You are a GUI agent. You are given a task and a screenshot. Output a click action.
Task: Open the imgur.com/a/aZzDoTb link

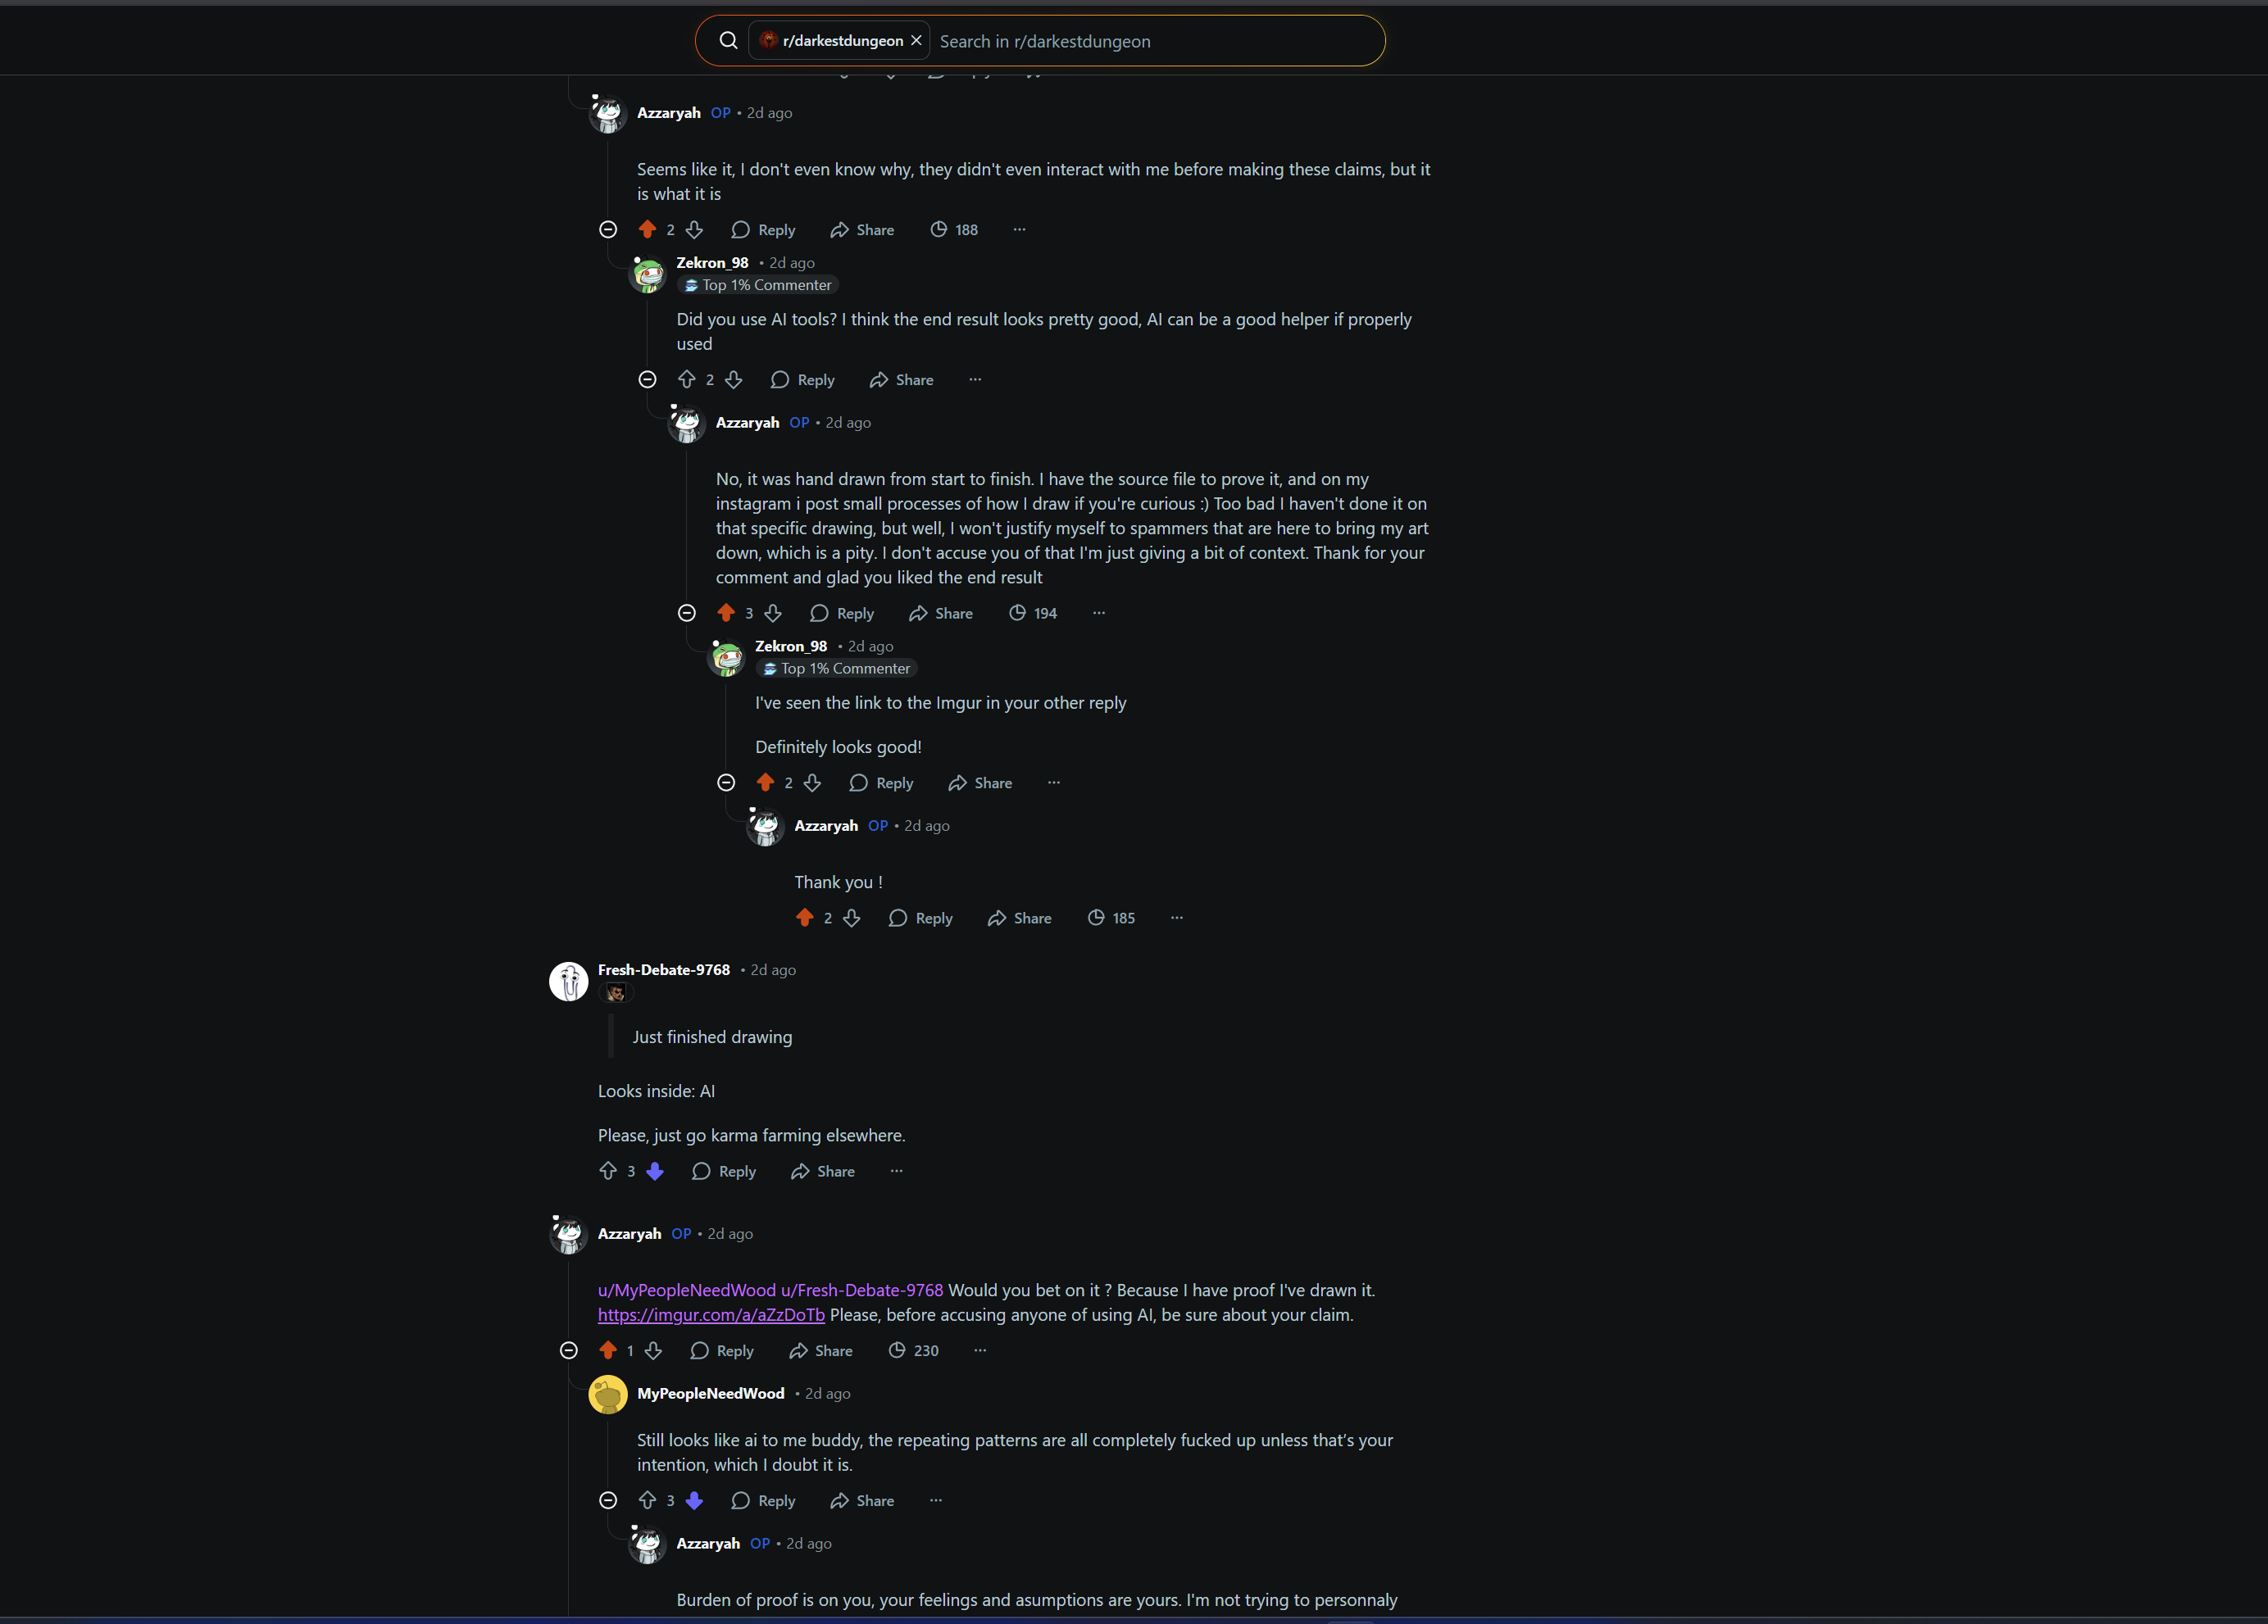point(711,1314)
